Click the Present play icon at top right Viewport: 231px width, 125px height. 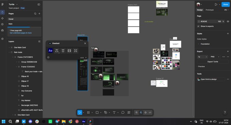pyautogui.click(x=216, y=4)
